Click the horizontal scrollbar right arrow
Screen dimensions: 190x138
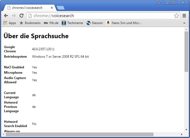click(182, 134)
